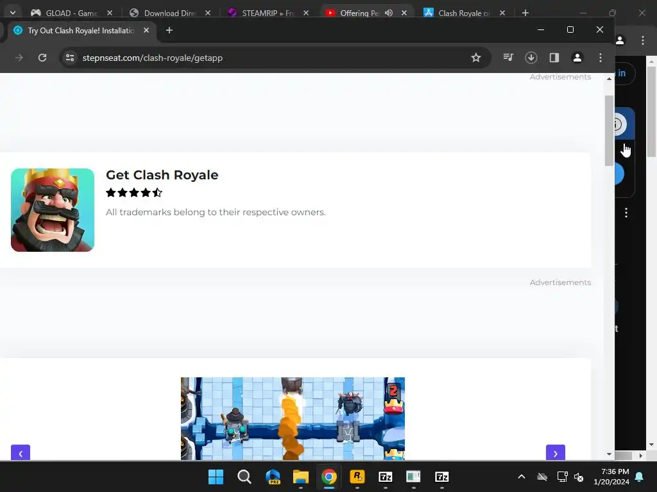Click the Clash Royale king icon
The width and height of the screenshot is (657, 492).
tap(53, 210)
